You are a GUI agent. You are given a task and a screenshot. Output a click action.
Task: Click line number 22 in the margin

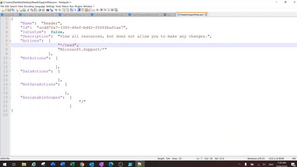pos(5,110)
